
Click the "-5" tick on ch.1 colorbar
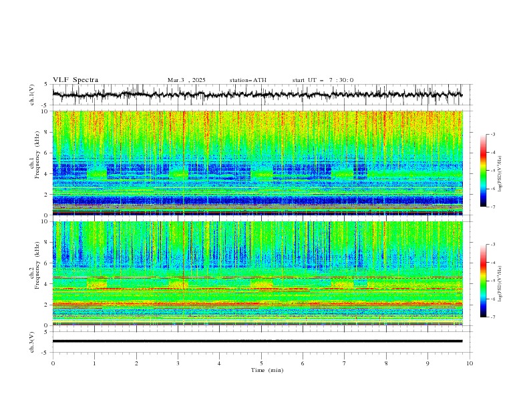[x=493, y=171]
